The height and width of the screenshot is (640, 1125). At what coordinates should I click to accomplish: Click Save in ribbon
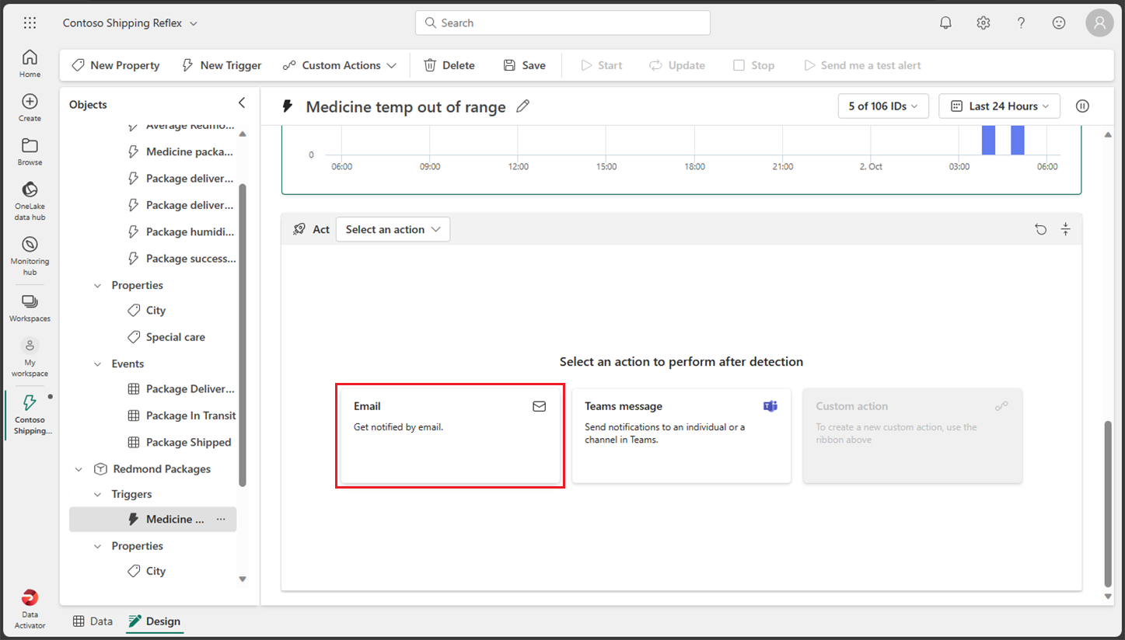tap(524, 65)
